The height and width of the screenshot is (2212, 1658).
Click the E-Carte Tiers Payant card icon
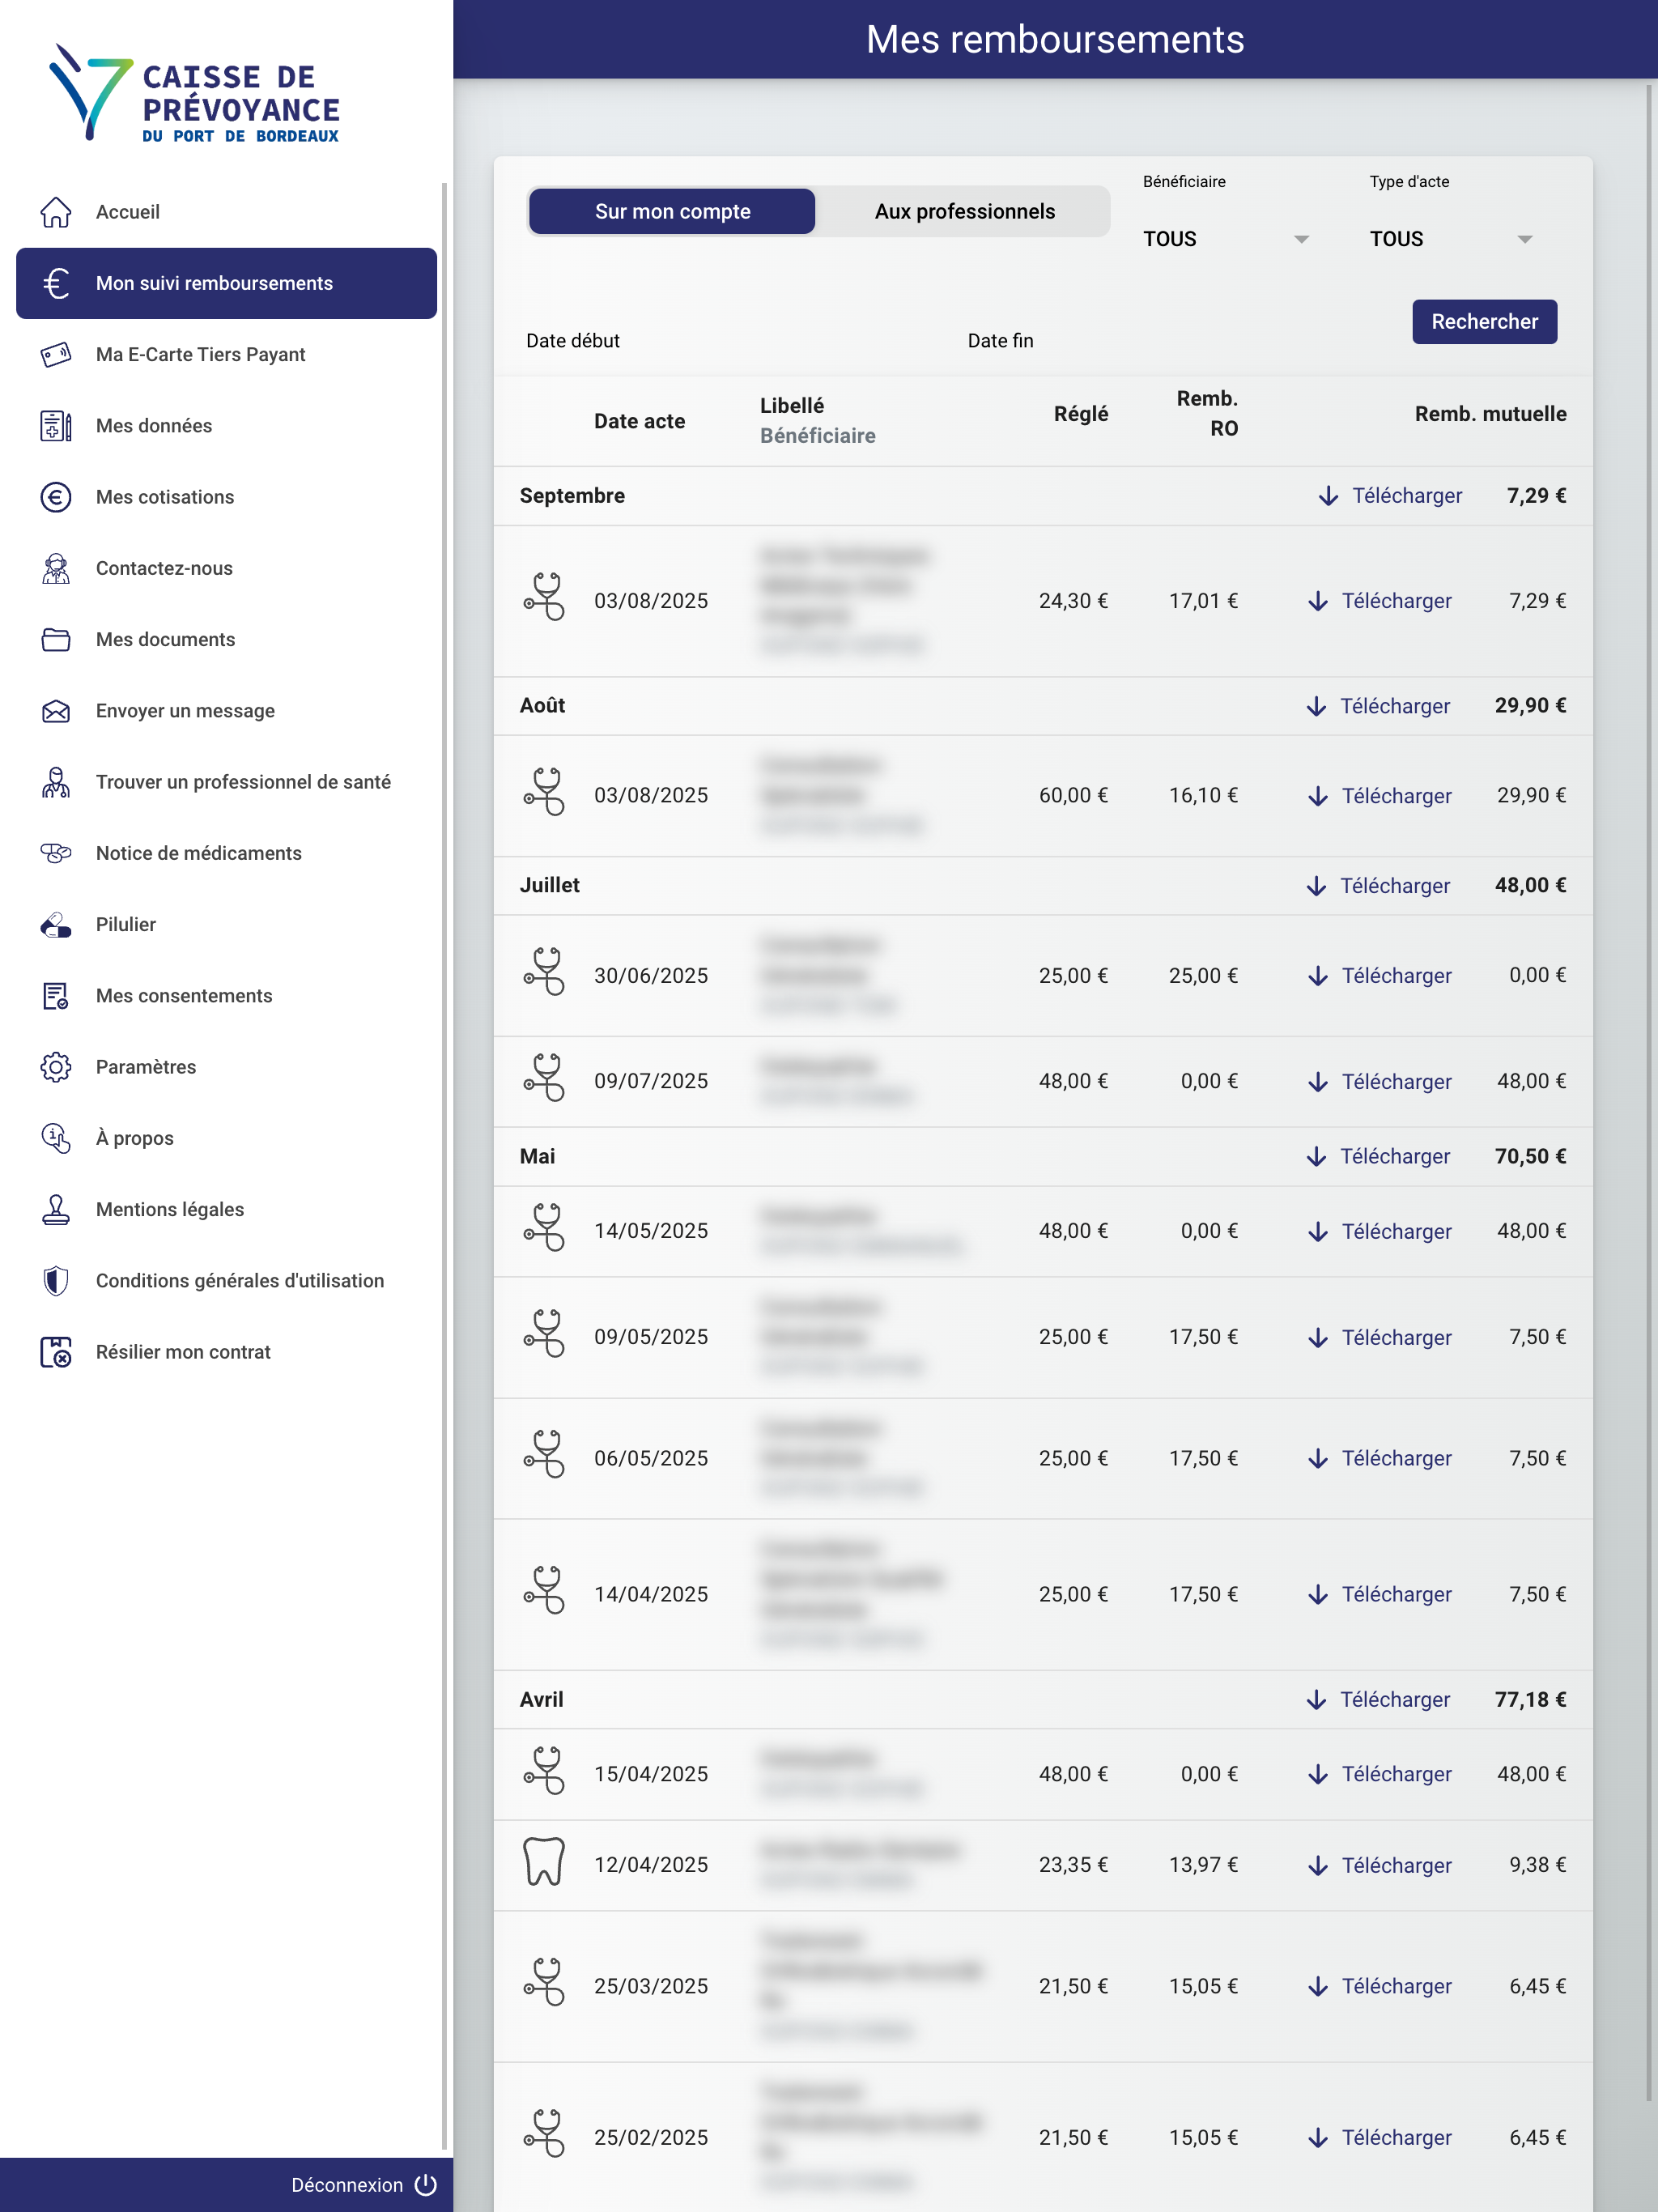click(56, 355)
